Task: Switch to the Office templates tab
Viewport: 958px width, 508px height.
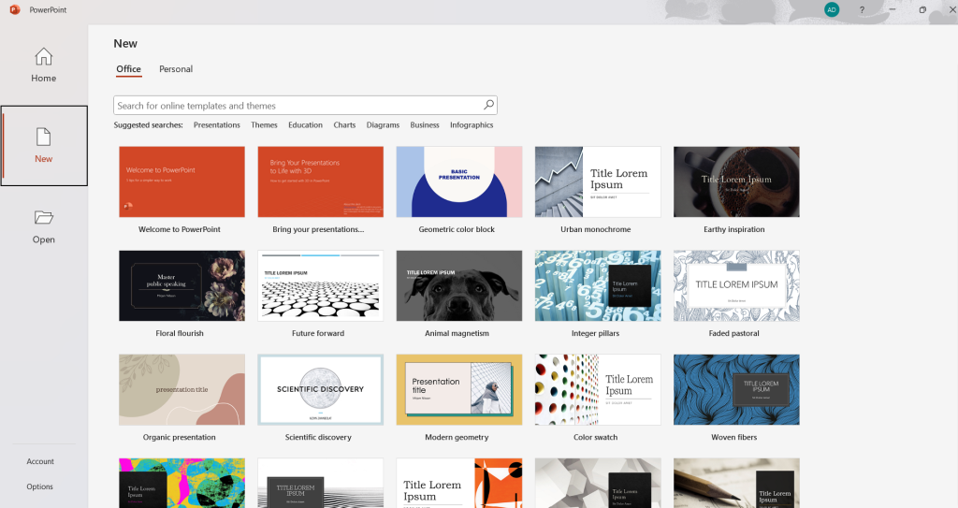Action: point(129,69)
